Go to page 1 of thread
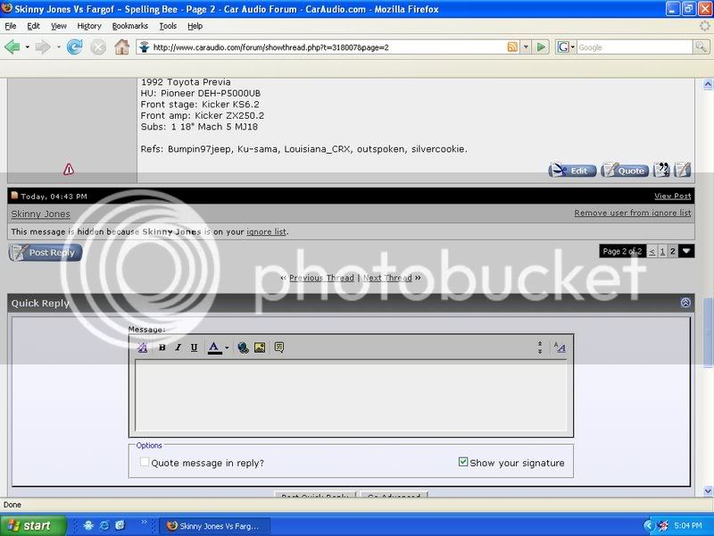The width and height of the screenshot is (714, 536). pyautogui.click(x=662, y=251)
